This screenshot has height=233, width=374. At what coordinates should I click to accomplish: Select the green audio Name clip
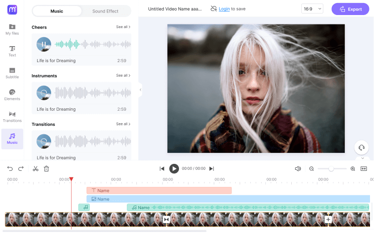248,207
